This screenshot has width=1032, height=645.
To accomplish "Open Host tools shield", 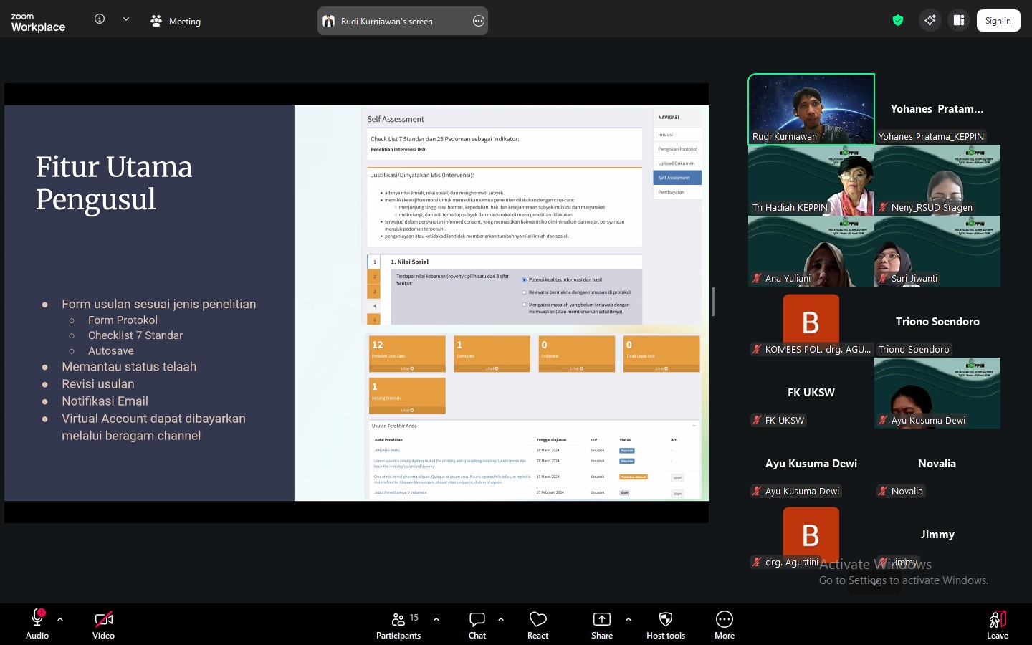I will pos(665,625).
